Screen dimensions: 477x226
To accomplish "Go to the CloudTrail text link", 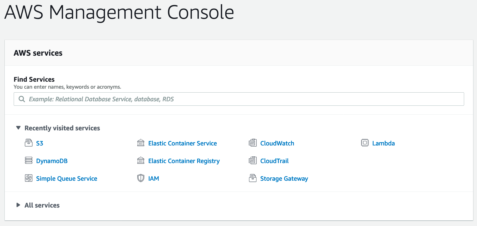I will click(x=274, y=161).
